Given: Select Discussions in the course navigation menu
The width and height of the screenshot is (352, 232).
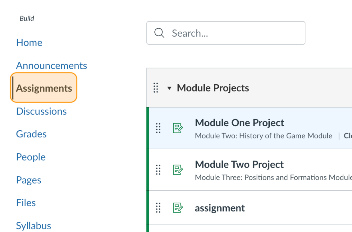Looking at the screenshot, I should 41,111.
